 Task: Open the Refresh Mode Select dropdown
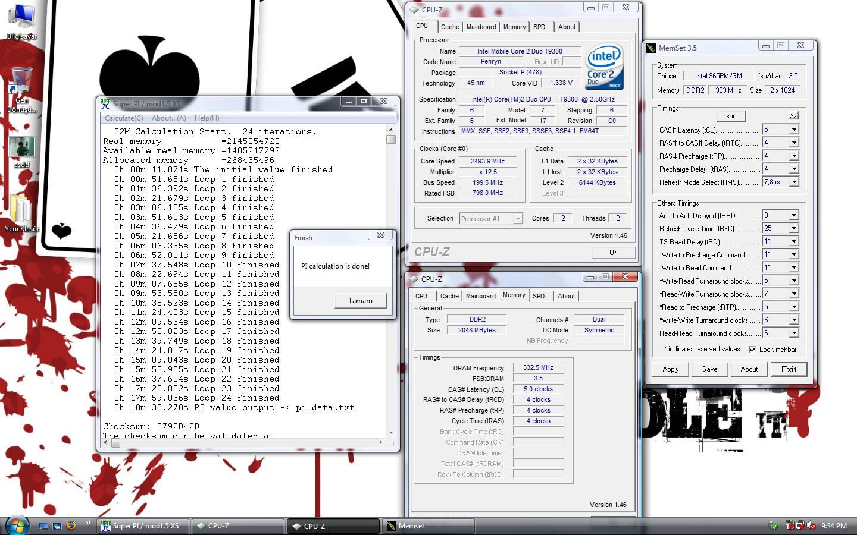[x=793, y=182]
